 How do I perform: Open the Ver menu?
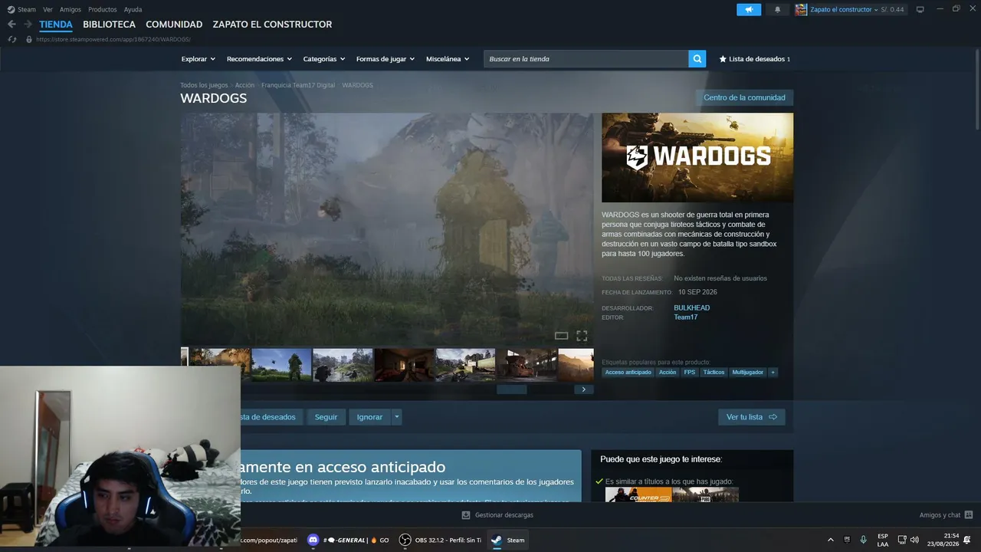pyautogui.click(x=48, y=9)
